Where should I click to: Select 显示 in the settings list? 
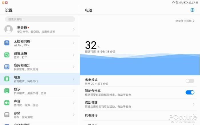(40, 91)
